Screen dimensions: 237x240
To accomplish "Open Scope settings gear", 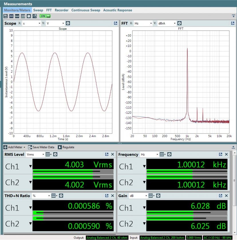I will pyautogui.click(x=68, y=23).
